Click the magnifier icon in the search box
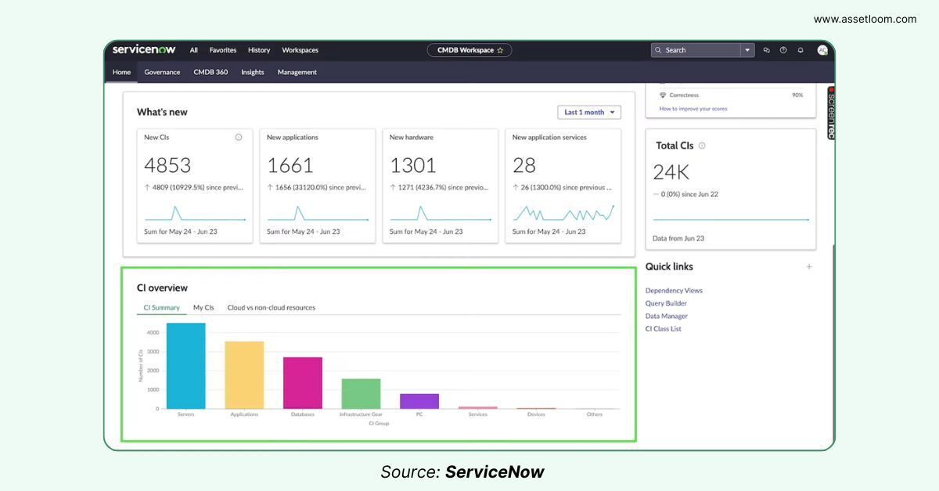939x491 pixels. tap(659, 50)
